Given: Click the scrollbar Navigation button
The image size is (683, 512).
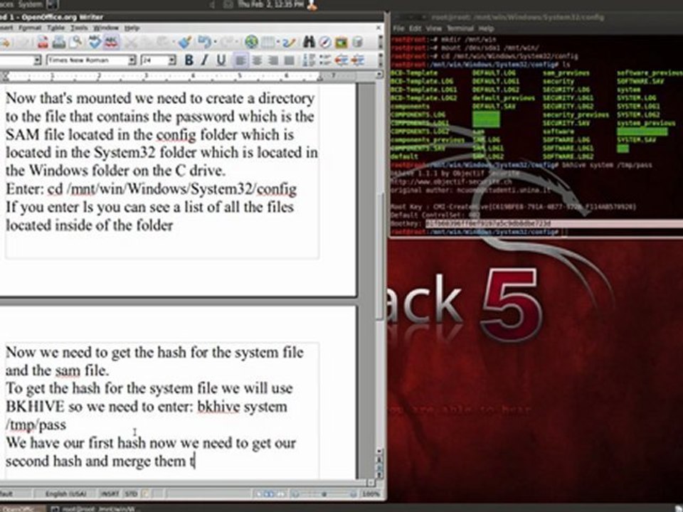Looking at the screenshot, I should (378, 467).
